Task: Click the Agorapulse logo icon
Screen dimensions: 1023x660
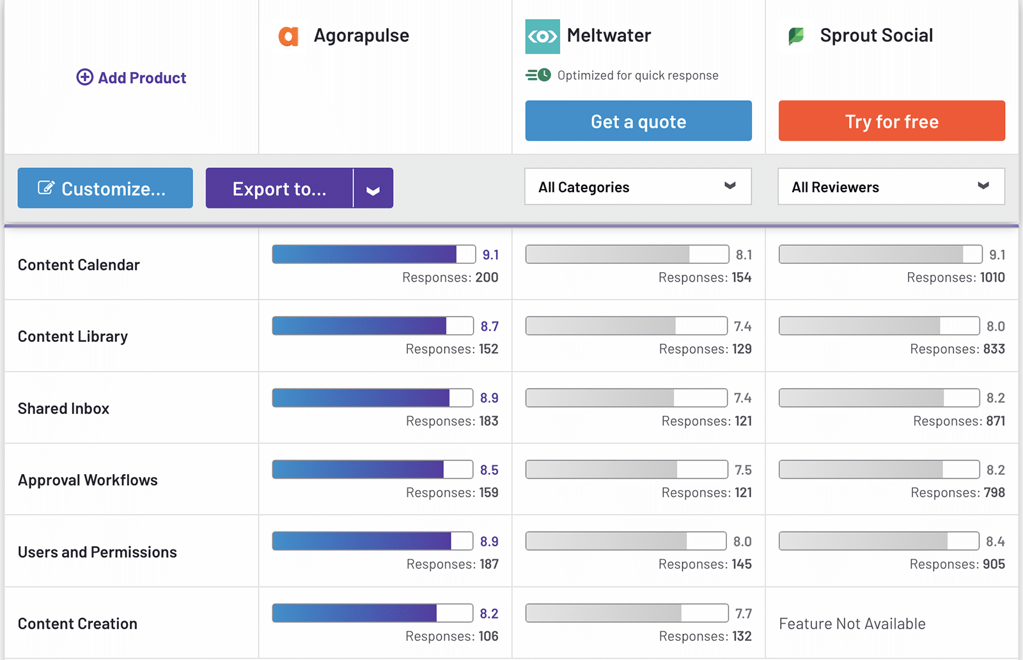Action: pyautogui.click(x=288, y=36)
